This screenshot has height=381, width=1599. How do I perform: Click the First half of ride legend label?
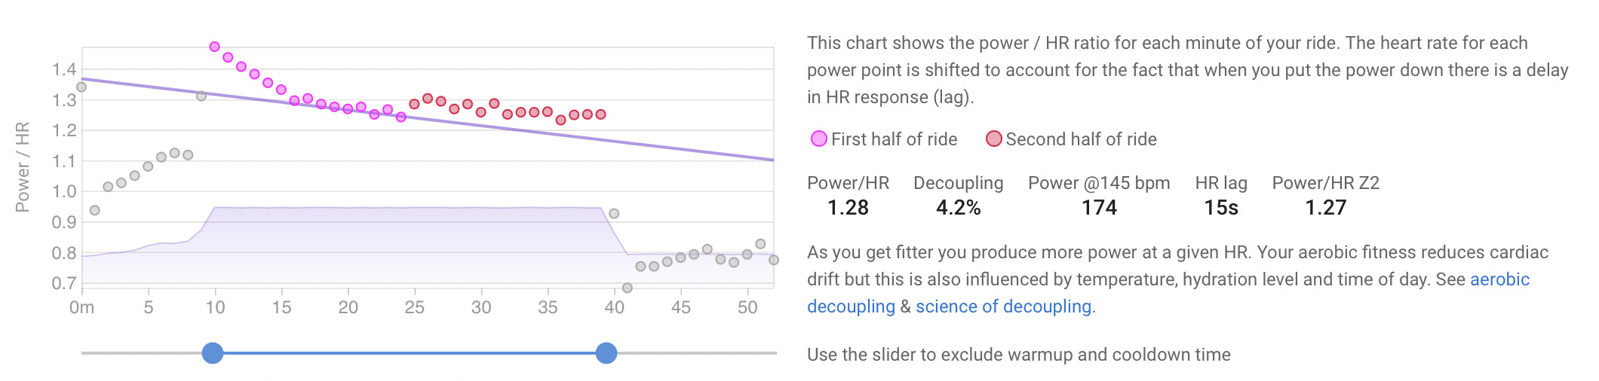pyautogui.click(x=894, y=139)
